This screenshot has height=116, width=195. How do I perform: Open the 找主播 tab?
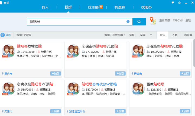coord(93,7)
